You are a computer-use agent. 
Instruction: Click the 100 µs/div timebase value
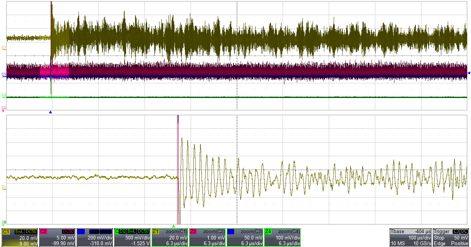click(x=420, y=238)
